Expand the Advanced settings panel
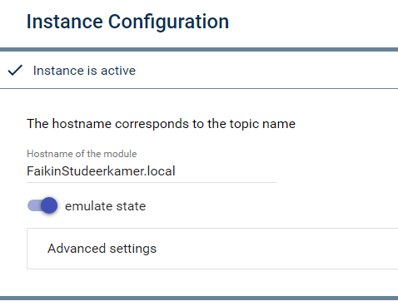Screen dimensions: 398x306 point(212,249)
